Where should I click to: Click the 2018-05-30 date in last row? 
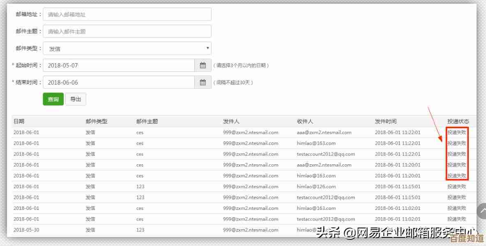coord(26,230)
